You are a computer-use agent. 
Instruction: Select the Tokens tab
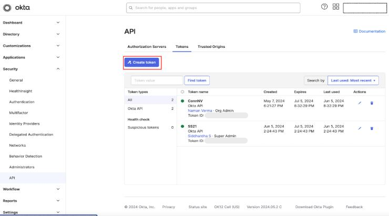[182, 47]
